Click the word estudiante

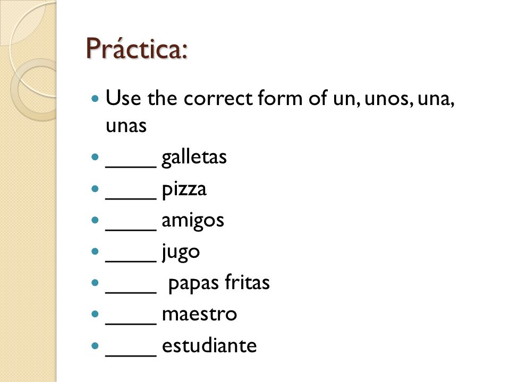(209, 345)
